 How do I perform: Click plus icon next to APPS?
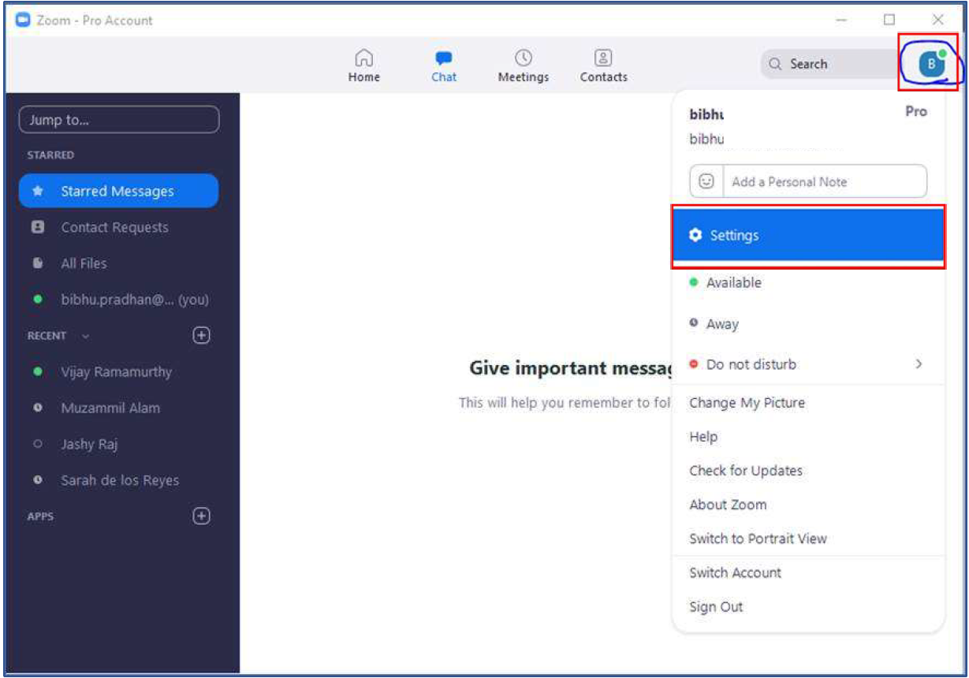(201, 516)
